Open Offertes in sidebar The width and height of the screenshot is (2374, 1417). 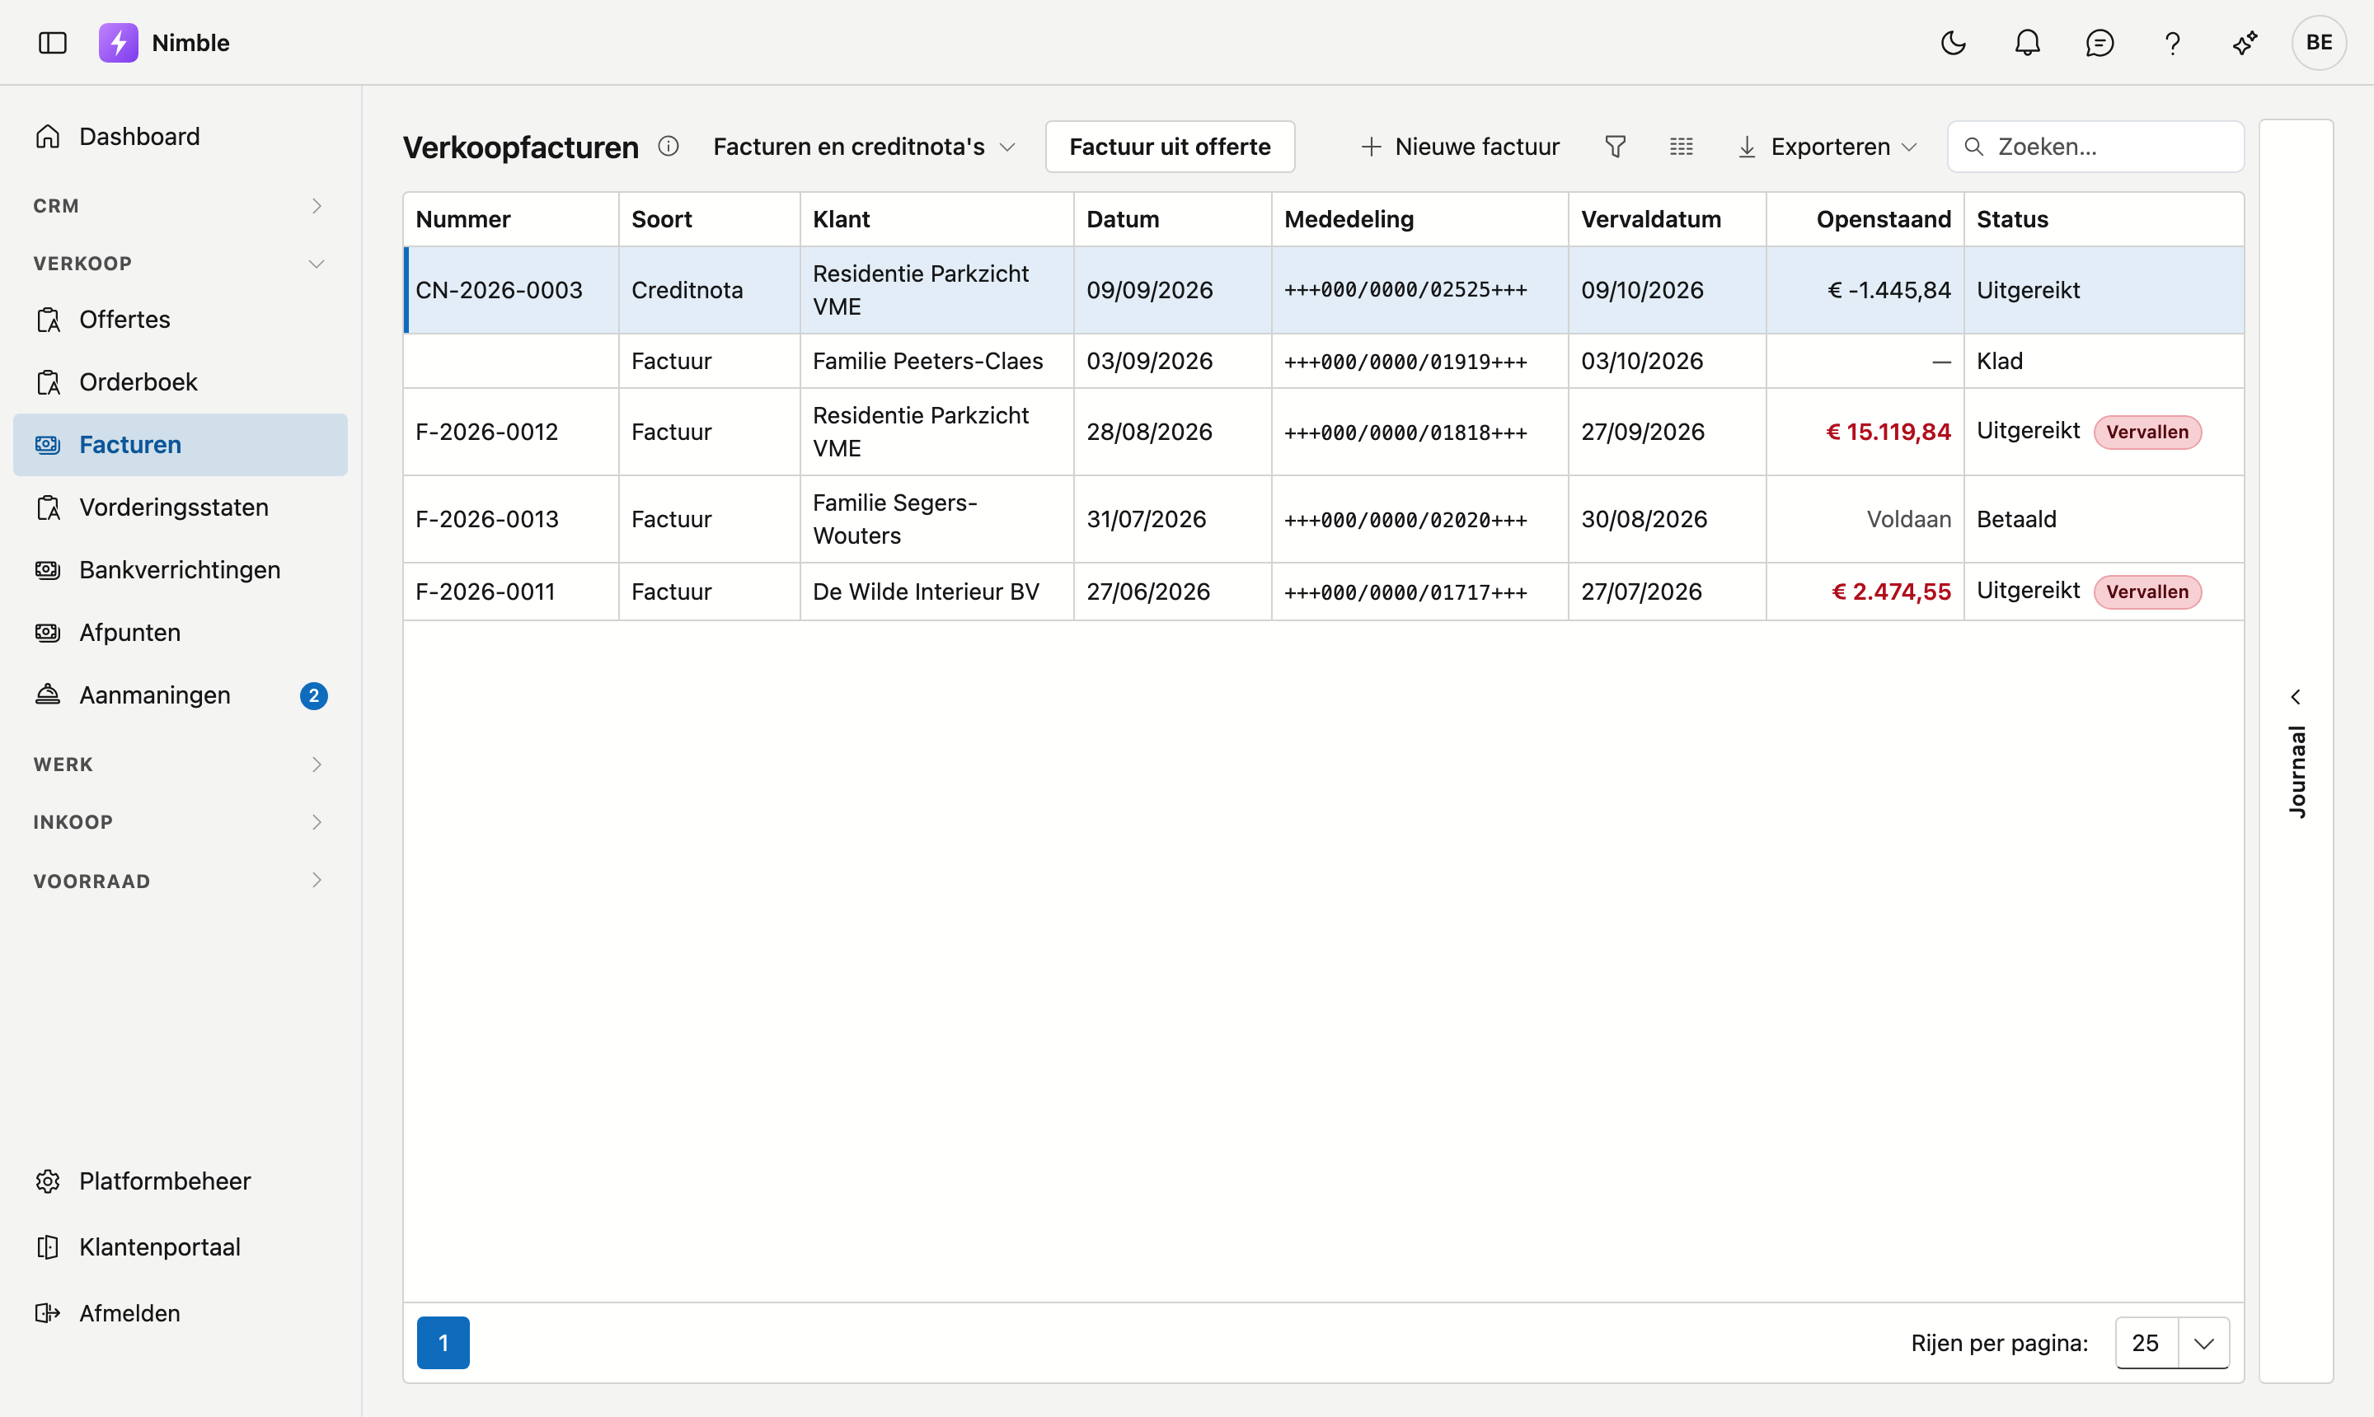[181, 319]
